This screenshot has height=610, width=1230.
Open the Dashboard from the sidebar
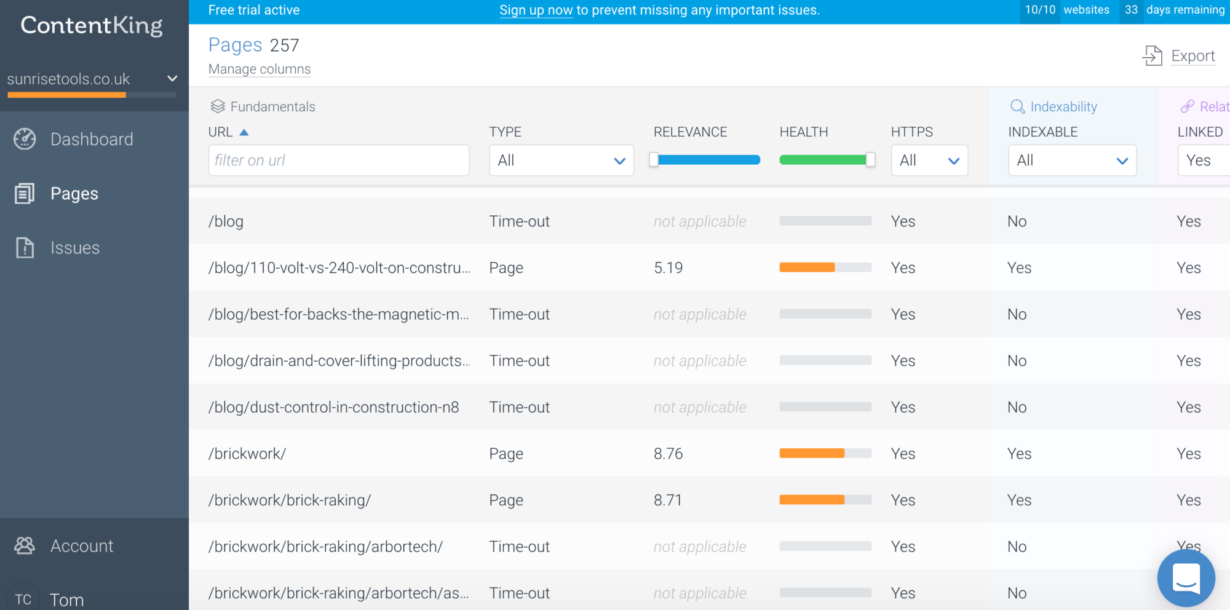(91, 139)
